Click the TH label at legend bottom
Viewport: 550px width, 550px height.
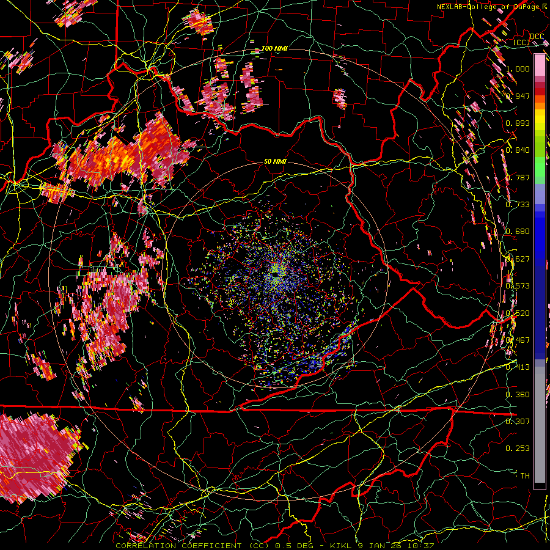[525, 475]
